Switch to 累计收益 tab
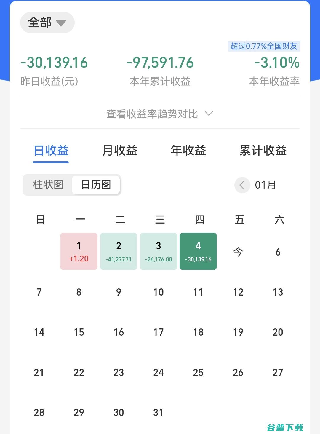The image size is (320, 434). point(263,151)
